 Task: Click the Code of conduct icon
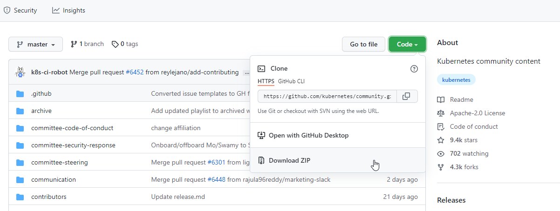[441, 126]
